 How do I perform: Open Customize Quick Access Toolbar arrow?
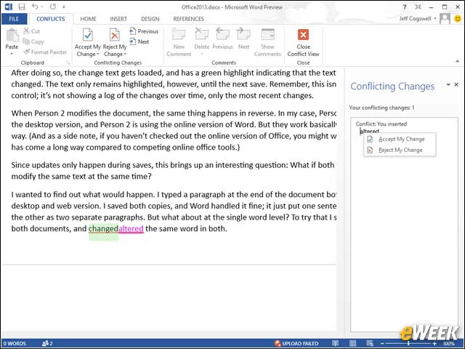(x=64, y=7)
